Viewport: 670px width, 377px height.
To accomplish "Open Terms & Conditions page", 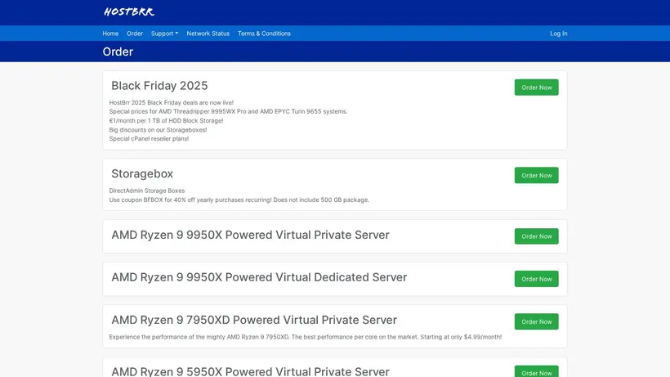I will tap(264, 34).
